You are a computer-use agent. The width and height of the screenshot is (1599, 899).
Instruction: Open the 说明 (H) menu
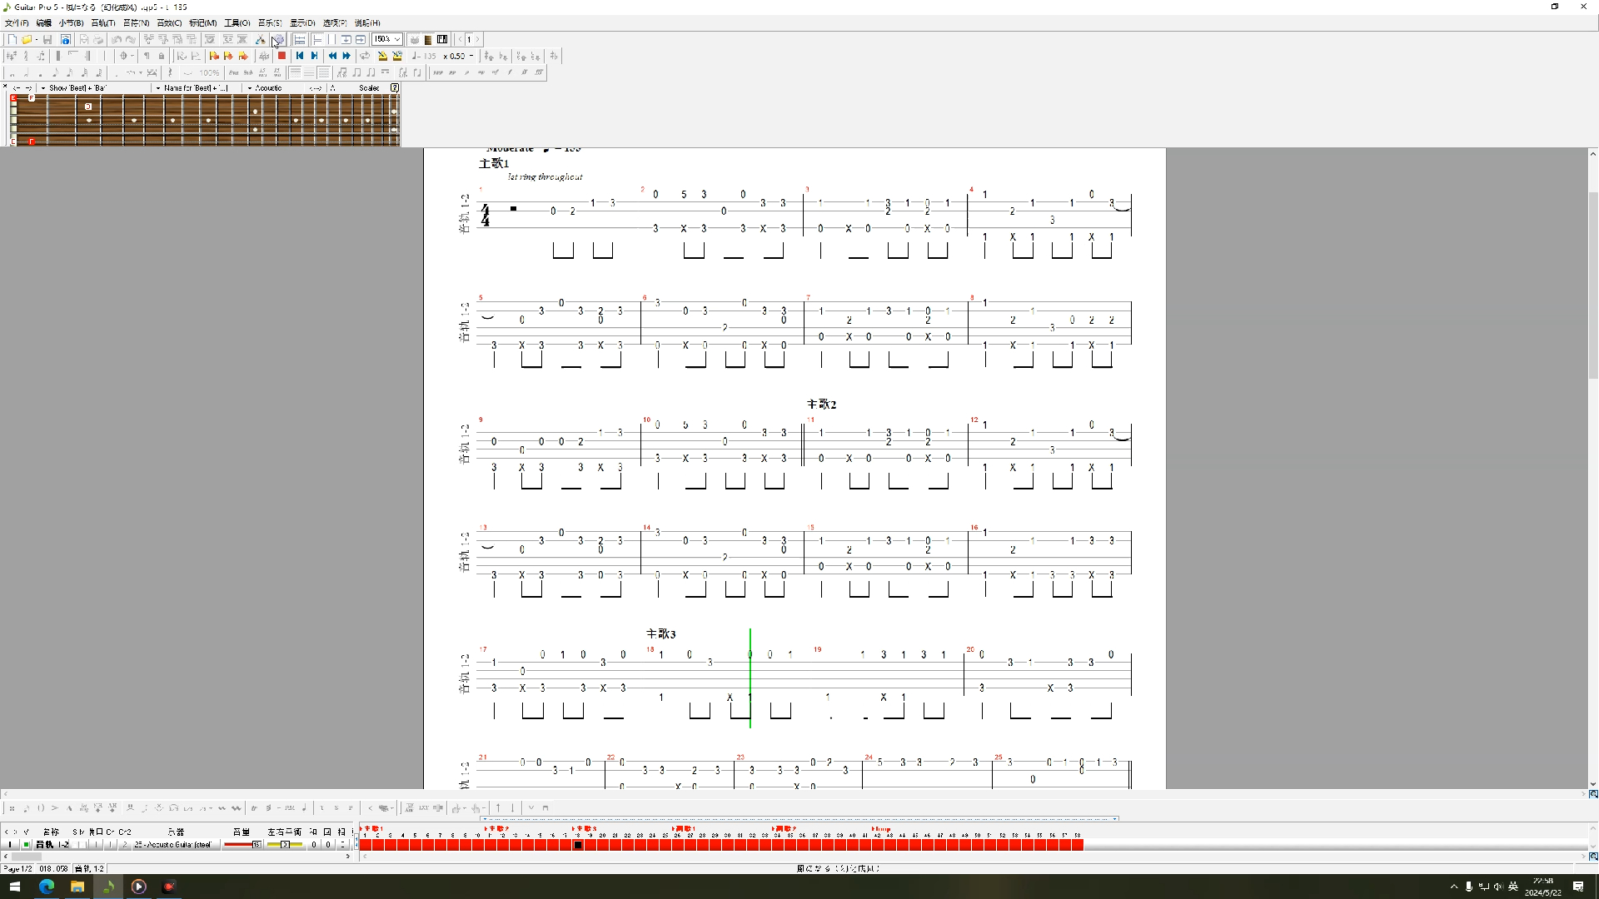tap(367, 22)
